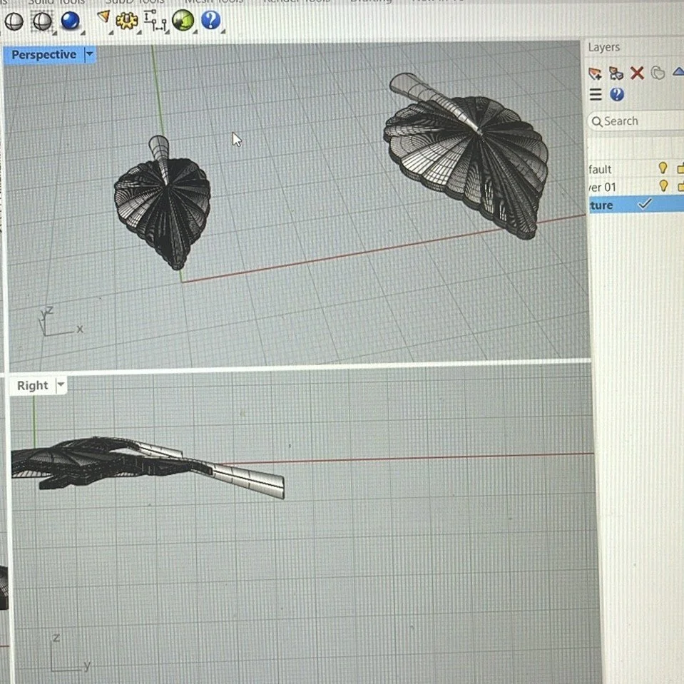Open Options via the yellow gear icon
Screen dimensions: 684x684
126,20
